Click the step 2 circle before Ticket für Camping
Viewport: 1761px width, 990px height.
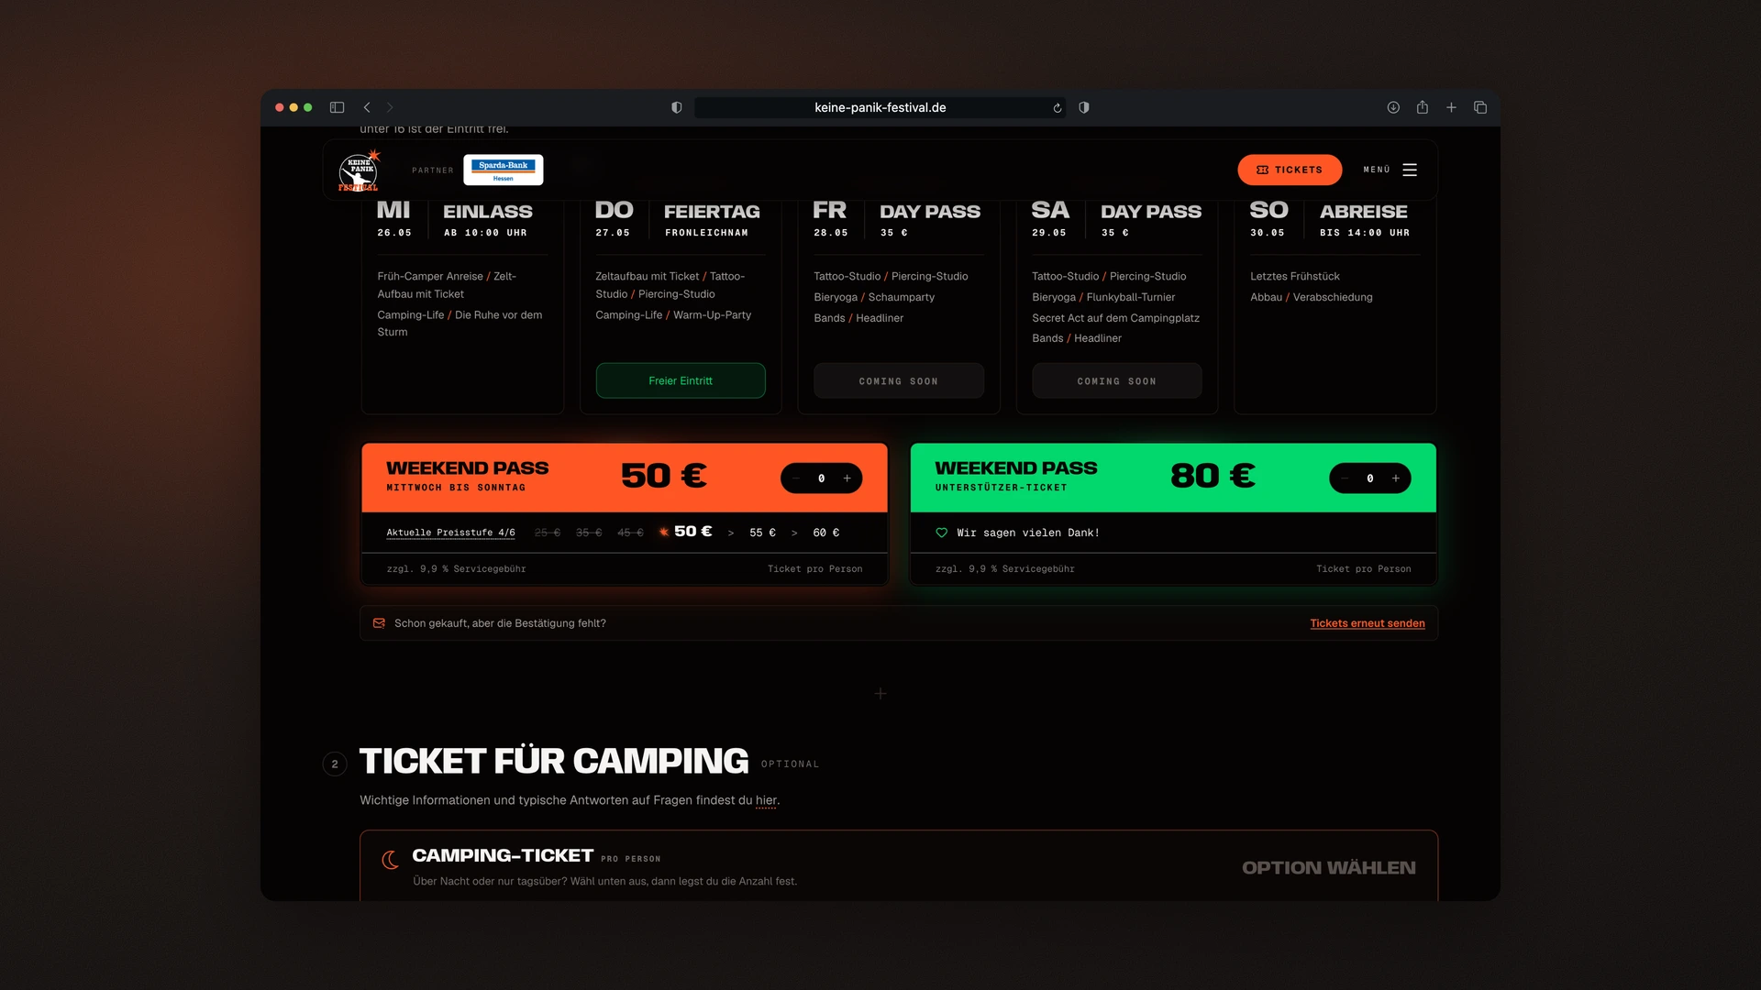click(335, 764)
